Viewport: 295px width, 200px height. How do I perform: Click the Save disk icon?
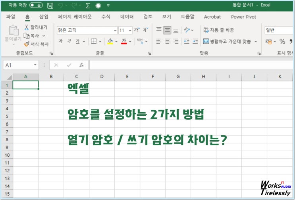click(50, 6)
